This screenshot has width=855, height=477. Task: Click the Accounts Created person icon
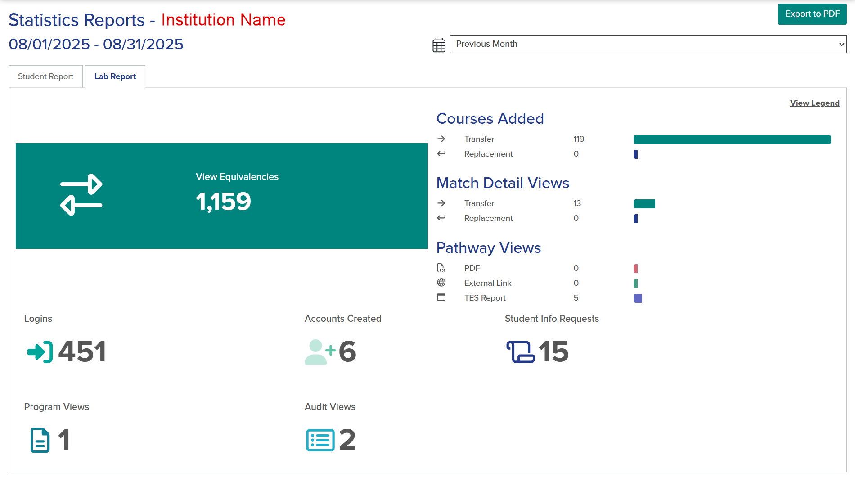tap(319, 352)
